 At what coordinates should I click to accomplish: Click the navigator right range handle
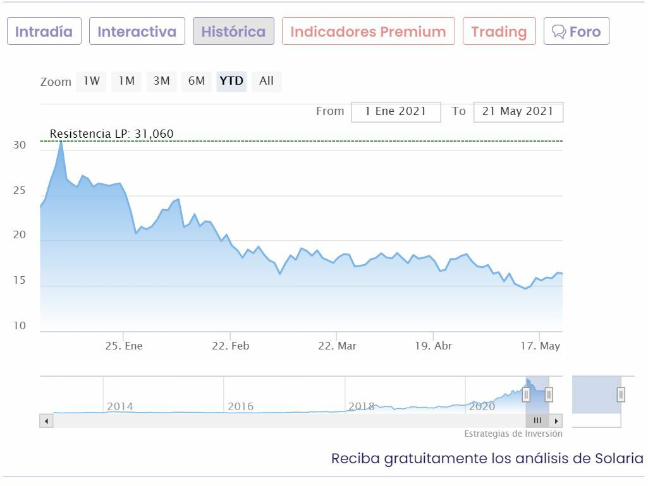(549, 395)
